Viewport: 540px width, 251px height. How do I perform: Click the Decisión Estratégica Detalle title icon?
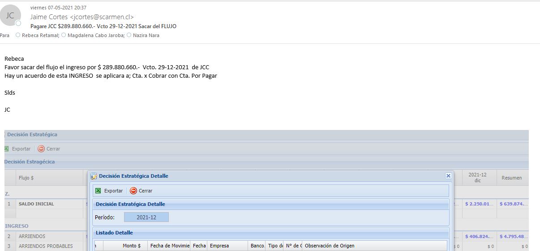(x=94, y=176)
